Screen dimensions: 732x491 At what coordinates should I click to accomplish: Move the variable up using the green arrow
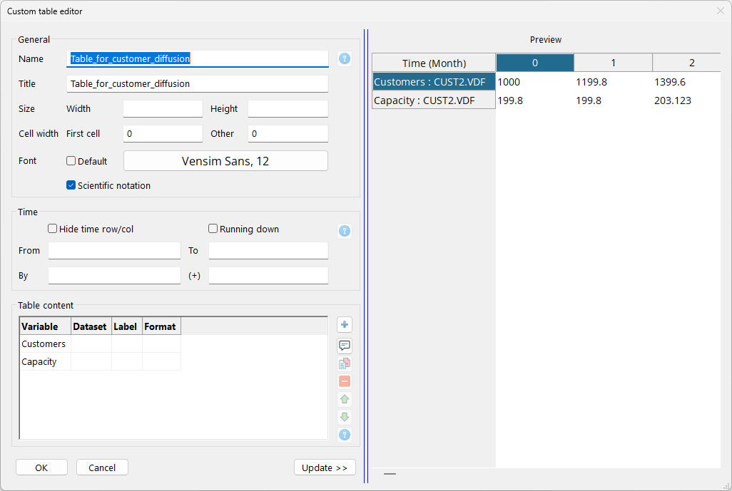(x=345, y=399)
